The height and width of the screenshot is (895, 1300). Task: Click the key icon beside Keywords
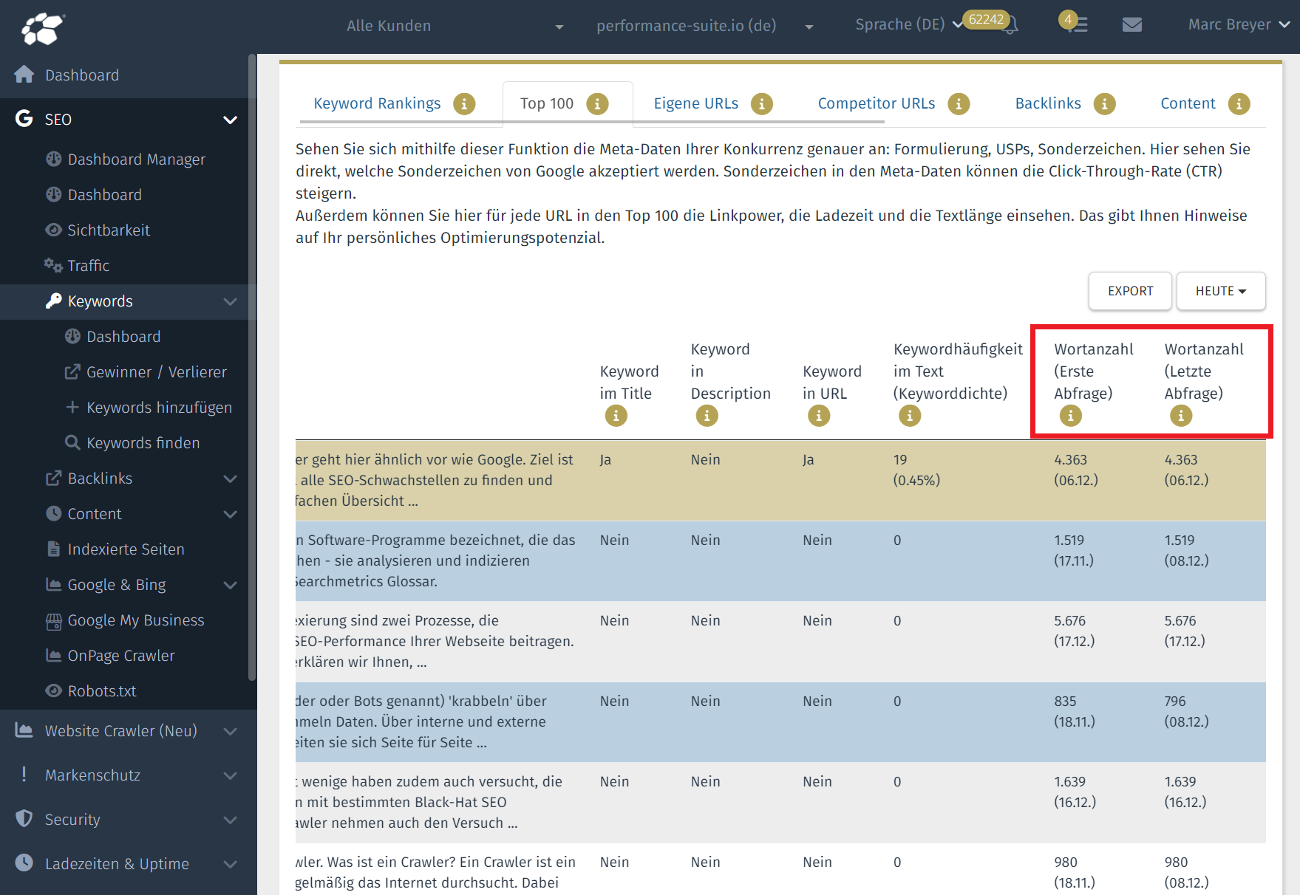(53, 301)
